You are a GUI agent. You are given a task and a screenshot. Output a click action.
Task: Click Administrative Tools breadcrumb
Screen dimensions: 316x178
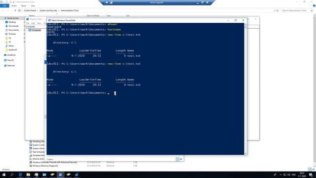tap(70, 10)
